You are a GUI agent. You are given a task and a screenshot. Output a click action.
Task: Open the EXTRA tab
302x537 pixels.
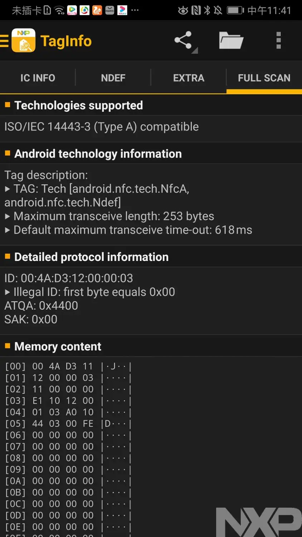pos(189,78)
